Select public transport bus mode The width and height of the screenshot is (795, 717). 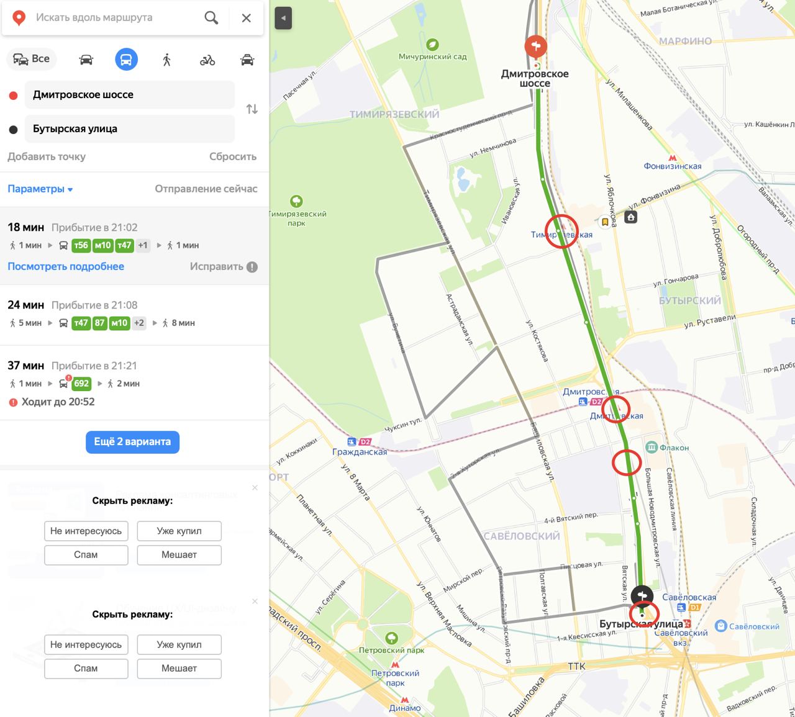(126, 60)
